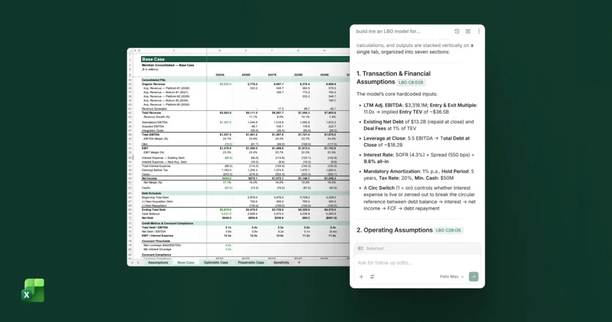The height and width of the screenshot is (322, 612).
Task: Select the 'CapEx' label cell
Action: point(146,188)
